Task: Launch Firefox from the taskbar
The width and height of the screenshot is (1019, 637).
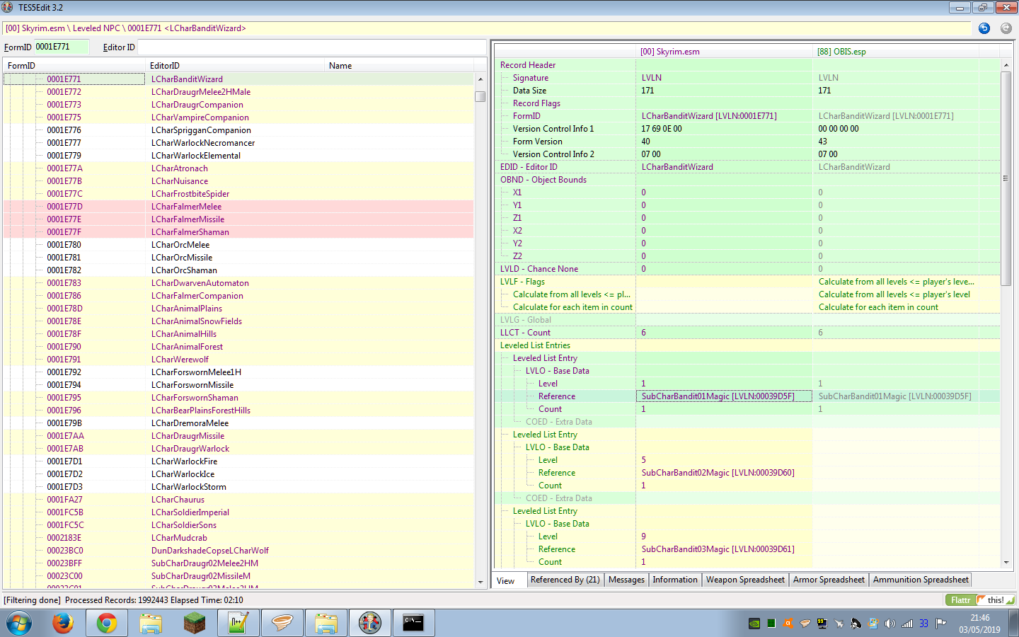Action: coord(63,624)
